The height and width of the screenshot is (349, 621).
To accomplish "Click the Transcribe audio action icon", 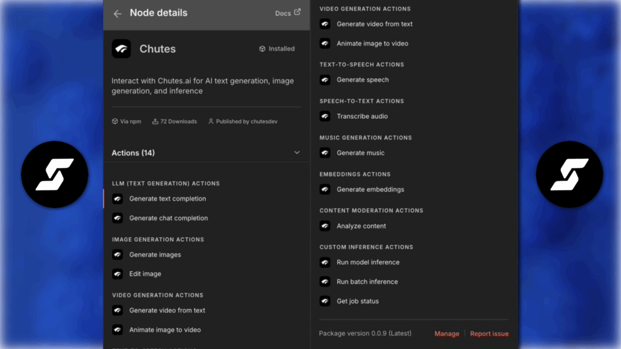I will [325, 116].
